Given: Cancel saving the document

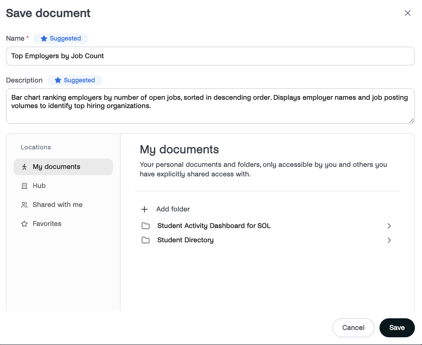Looking at the screenshot, I should (x=353, y=328).
